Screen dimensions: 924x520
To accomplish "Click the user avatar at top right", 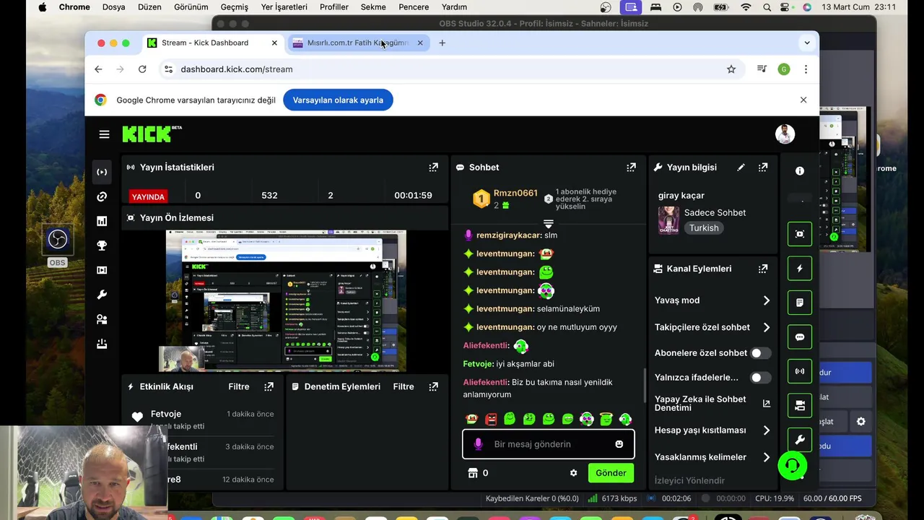I will [x=785, y=134].
